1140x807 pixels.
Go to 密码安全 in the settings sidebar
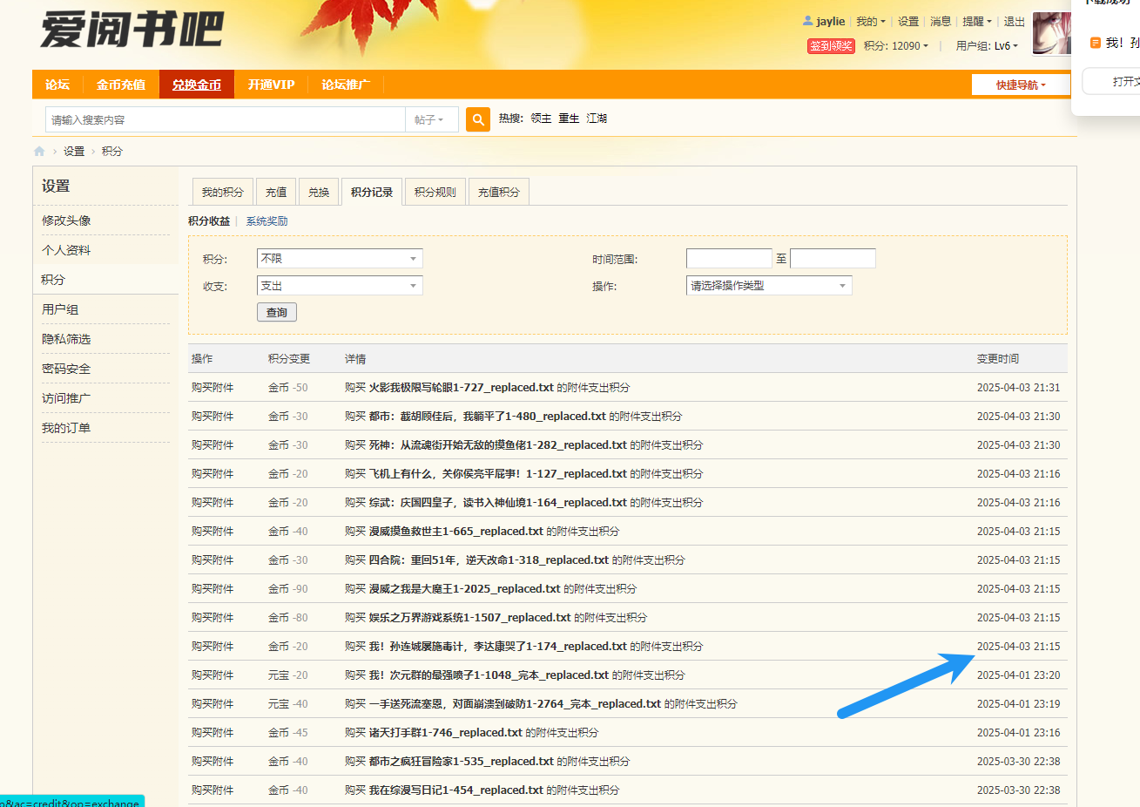66,369
